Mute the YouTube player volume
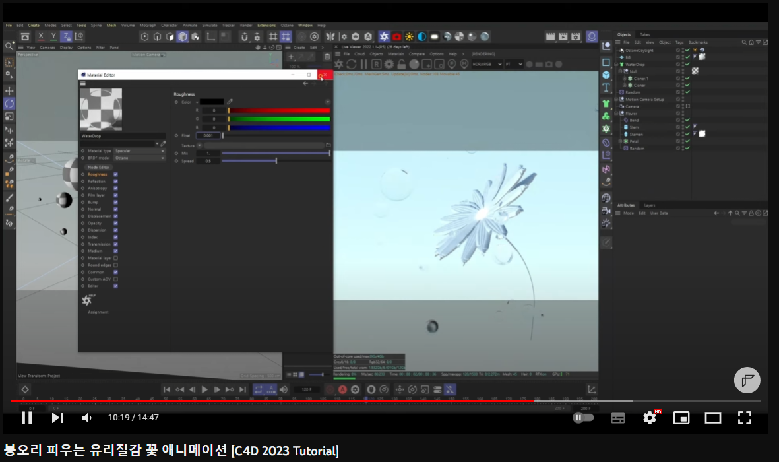 [86, 418]
